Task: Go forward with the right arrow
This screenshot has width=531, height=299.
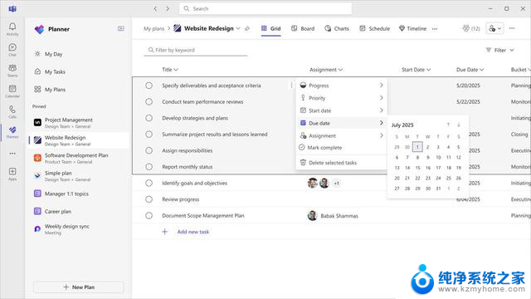Action: pyautogui.click(x=168, y=9)
